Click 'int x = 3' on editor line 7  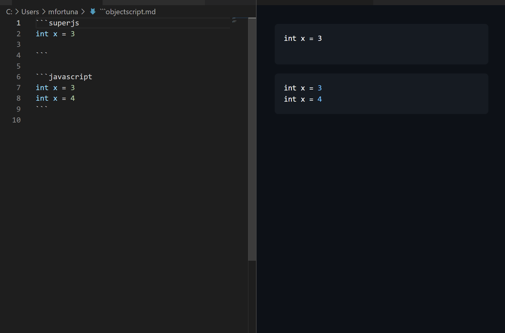(55, 88)
